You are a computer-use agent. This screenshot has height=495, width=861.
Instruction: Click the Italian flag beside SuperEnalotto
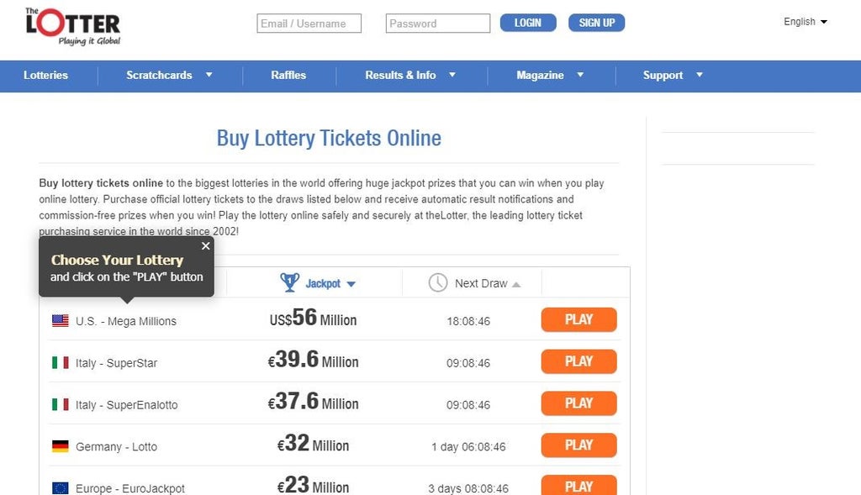click(x=61, y=404)
